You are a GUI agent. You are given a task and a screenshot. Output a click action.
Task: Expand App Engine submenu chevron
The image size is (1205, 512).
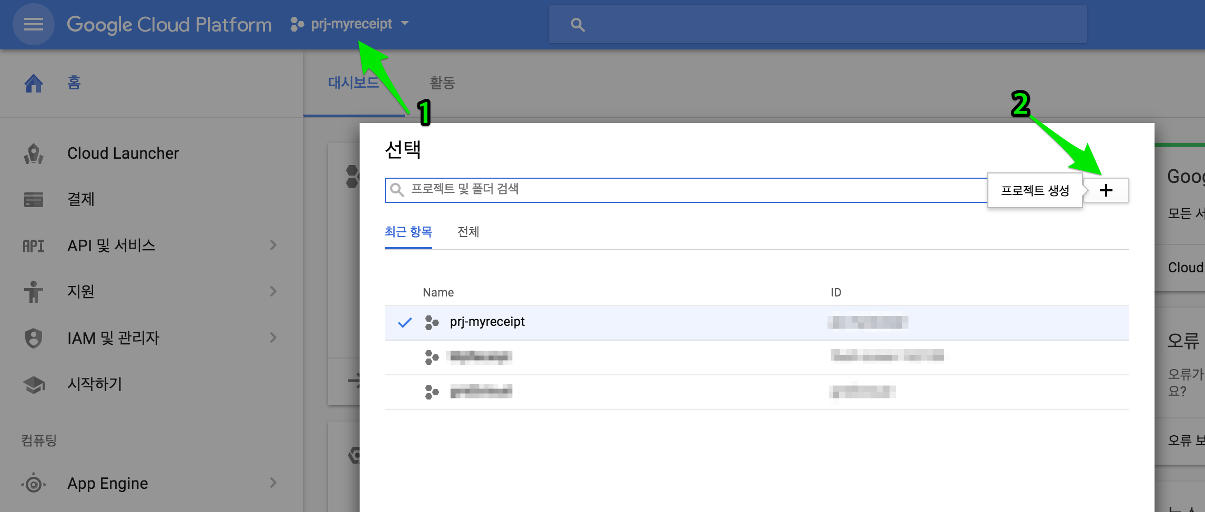click(x=273, y=483)
